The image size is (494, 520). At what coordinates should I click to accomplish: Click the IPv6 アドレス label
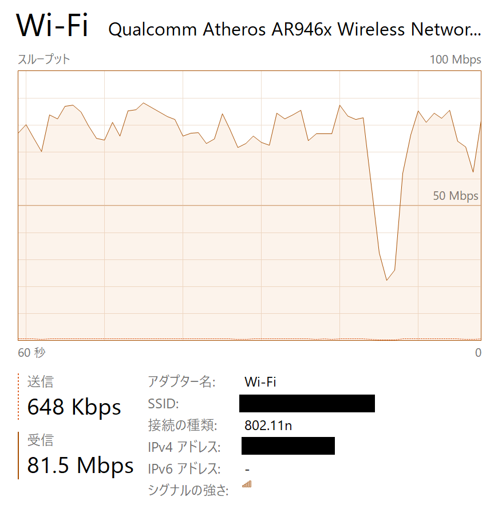tap(184, 468)
